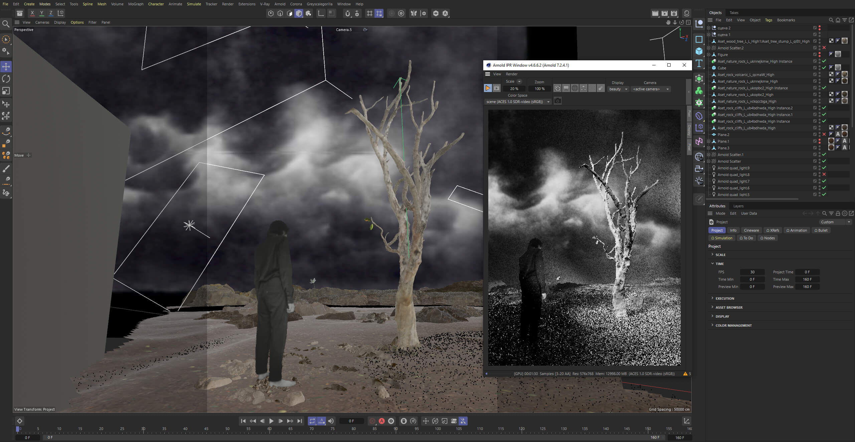The width and height of the screenshot is (855, 442).
Task: Click the keyframe diamond icon left of timeline
Action: coord(19,421)
